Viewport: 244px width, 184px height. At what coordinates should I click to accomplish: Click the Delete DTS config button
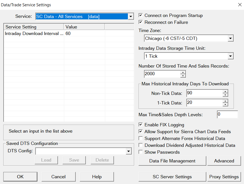click(102, 160)
